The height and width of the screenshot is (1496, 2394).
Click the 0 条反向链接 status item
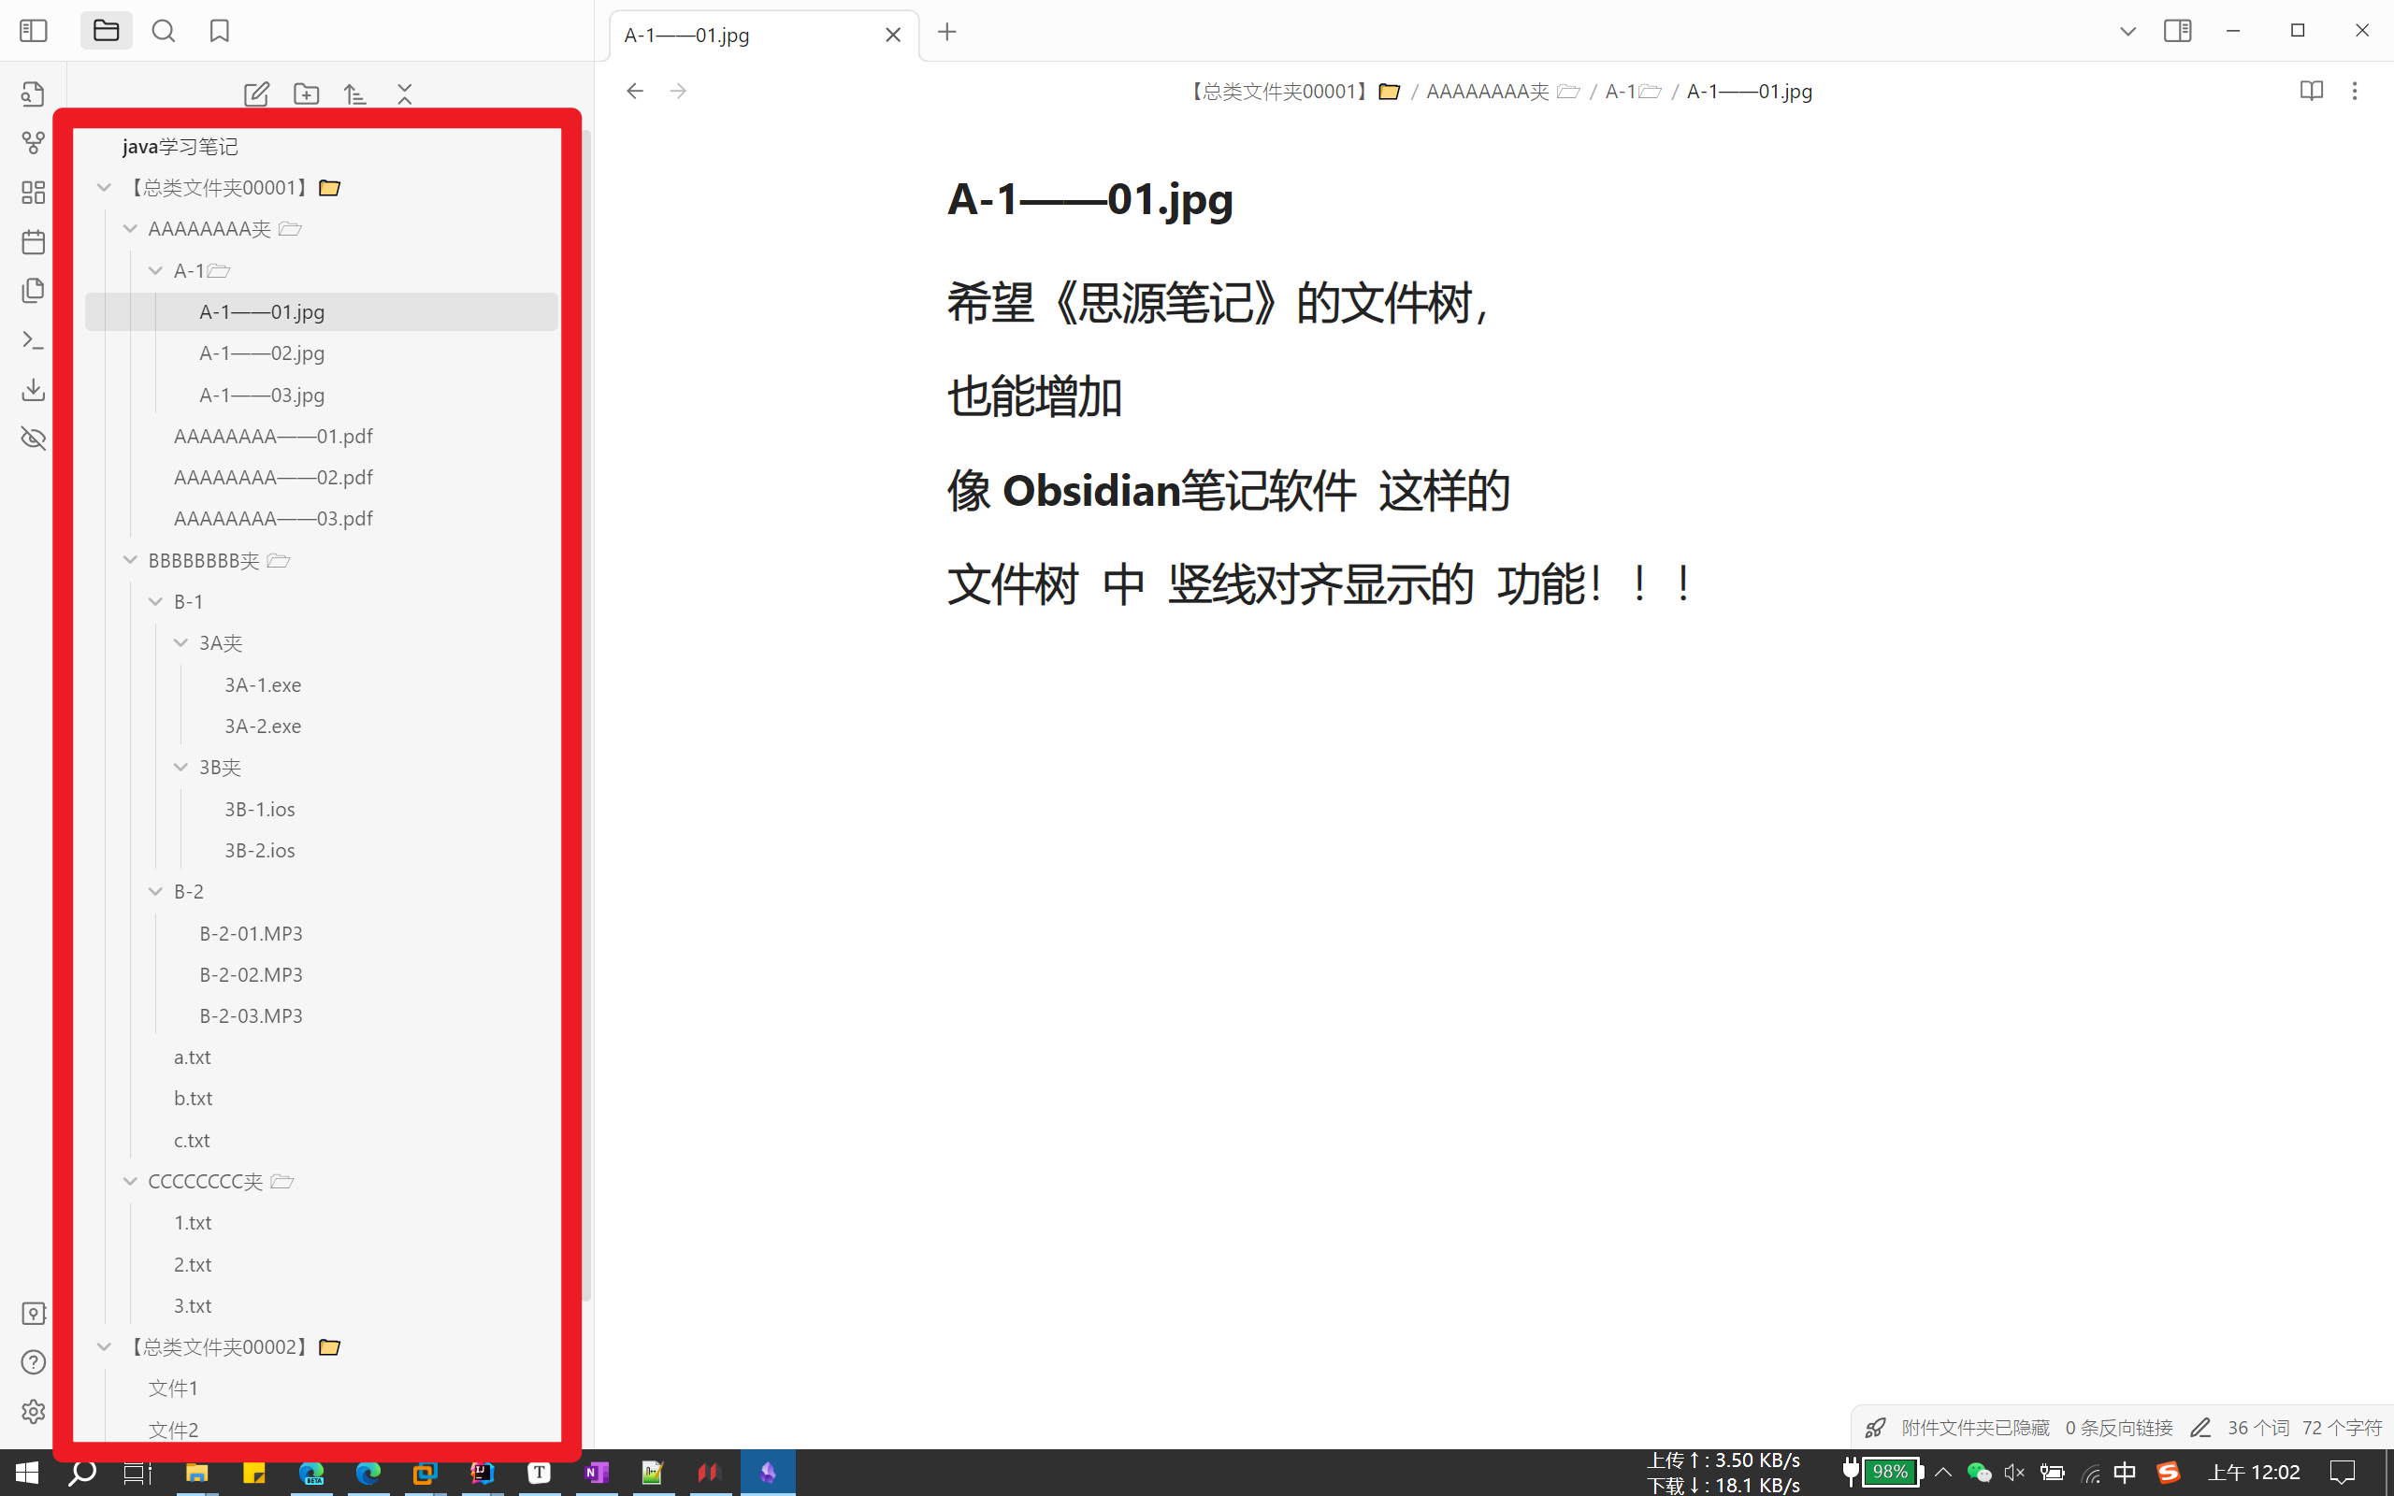[x=2118, y=1428]
